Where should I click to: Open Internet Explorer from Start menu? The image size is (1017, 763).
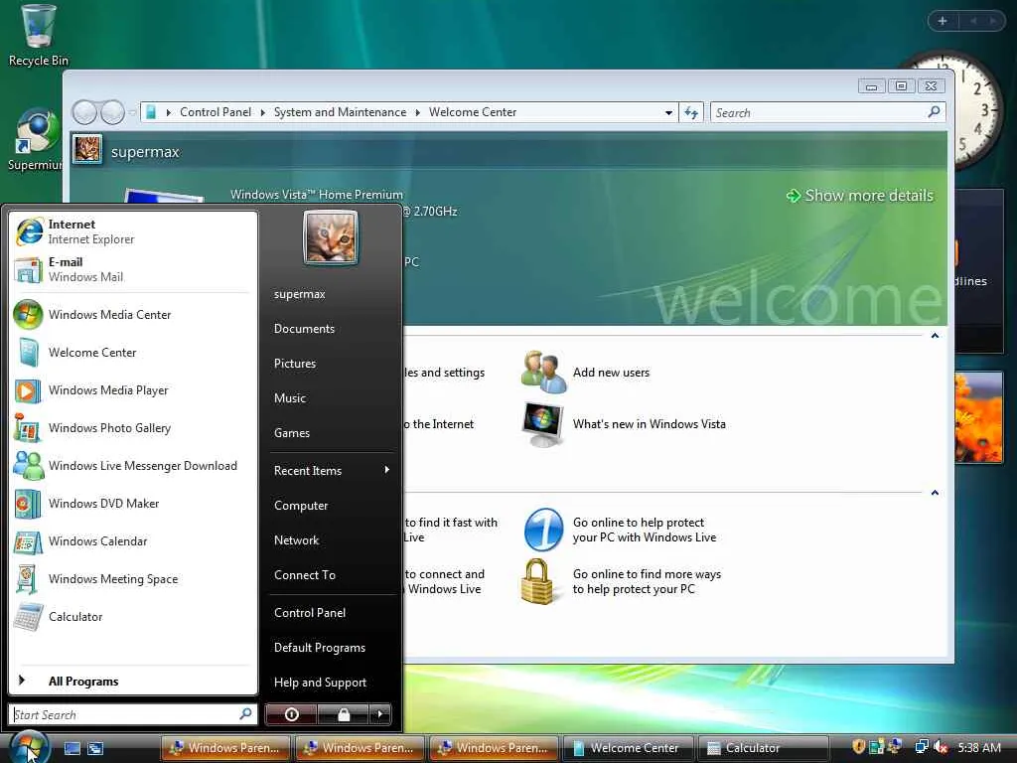133,231
